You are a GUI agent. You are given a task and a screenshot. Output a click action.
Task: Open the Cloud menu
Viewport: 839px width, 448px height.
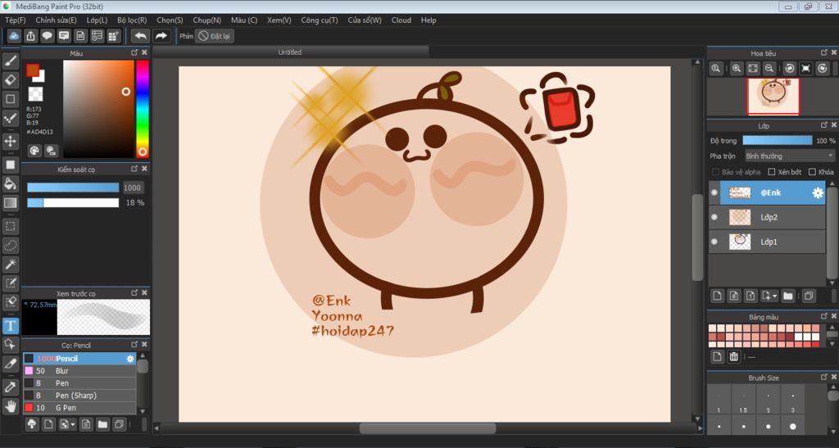click(401, 20)
